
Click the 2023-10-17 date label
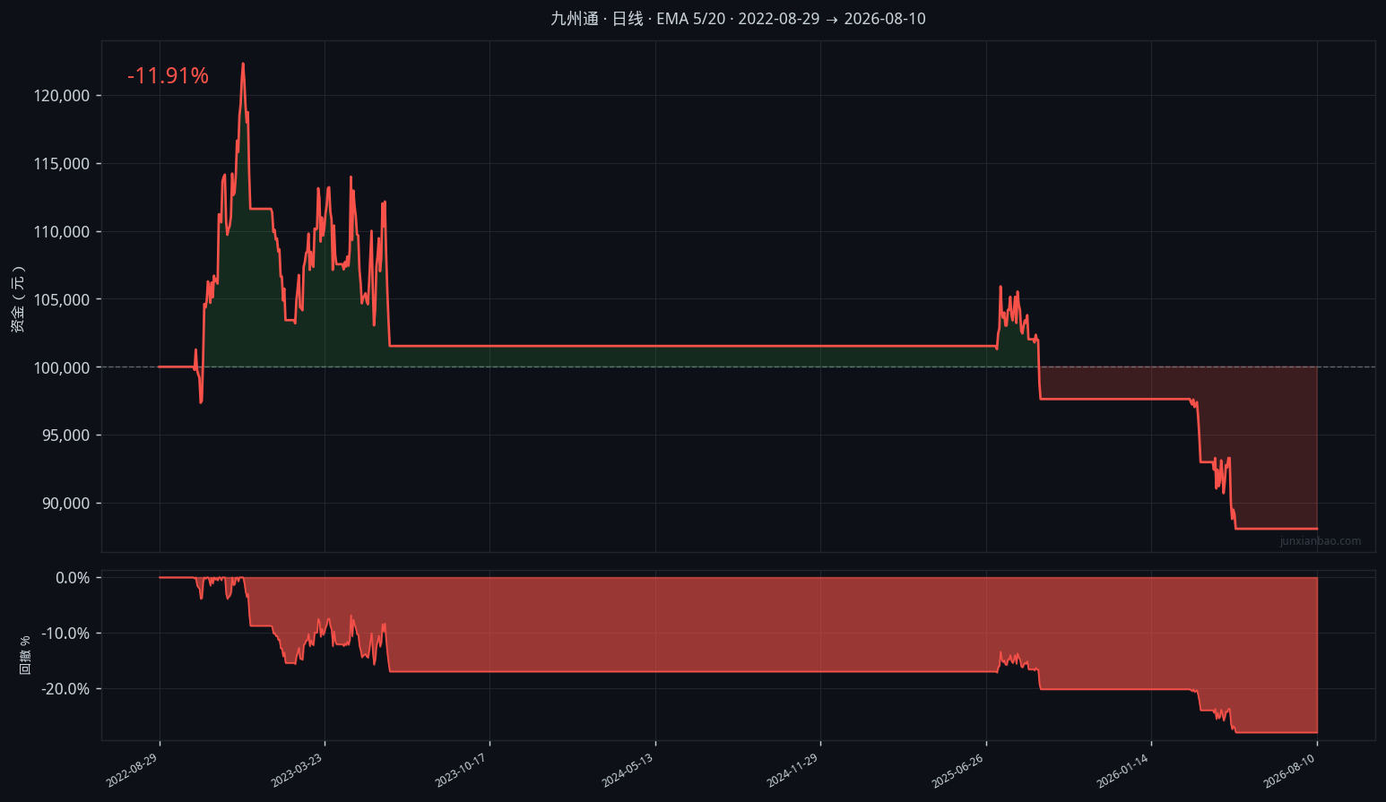461,771
